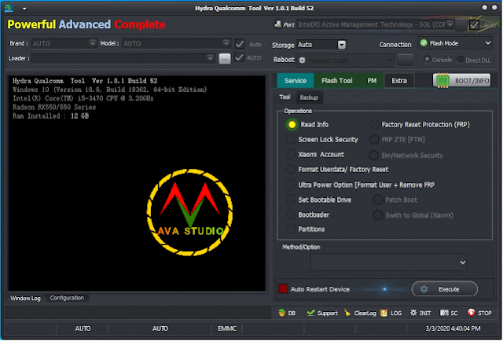
Task: Click the green Flash Mode check icon
Action: pyautogui.click(x=424, y=43)
